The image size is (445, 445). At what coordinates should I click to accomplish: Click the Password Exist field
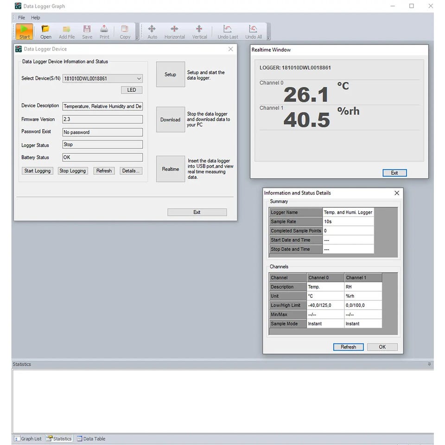pyautogui.click(x=102, y=132)
